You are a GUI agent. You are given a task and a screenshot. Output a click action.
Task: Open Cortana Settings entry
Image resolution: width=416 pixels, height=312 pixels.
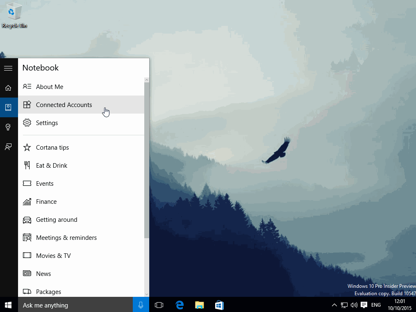(x=47, y=123)
